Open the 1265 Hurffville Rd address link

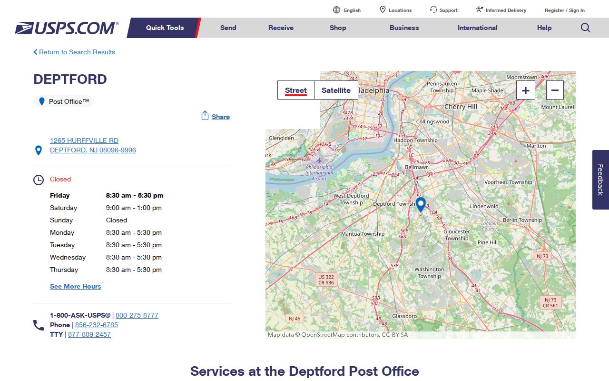pyautogui.click(x=93, y=145)
